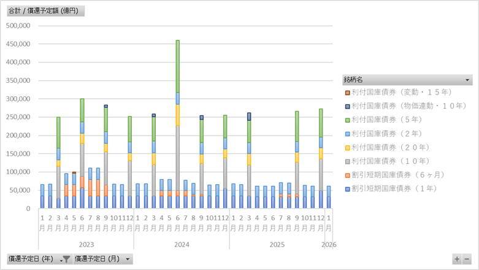Click filter icon on 償還予定日 (年) button

[66, 260]
